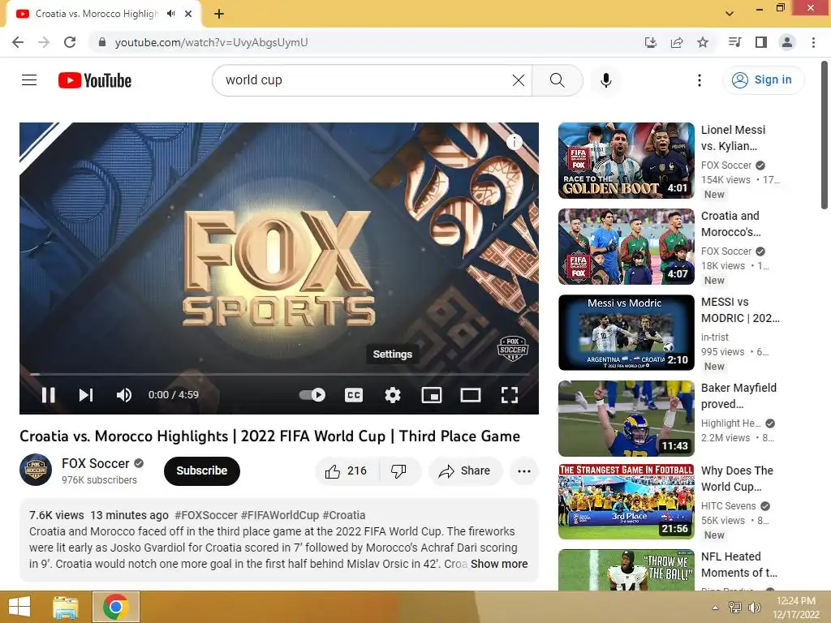Open FOX Soccer channel name link

click(x=96, y=463)
